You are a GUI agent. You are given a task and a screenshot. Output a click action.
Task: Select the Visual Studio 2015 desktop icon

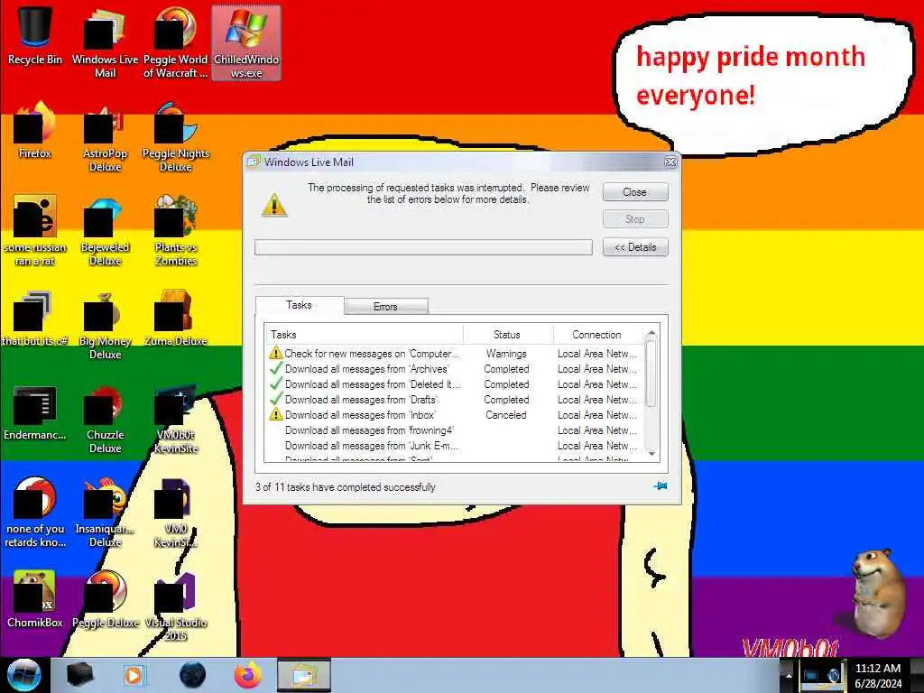(x=176, y=607)
